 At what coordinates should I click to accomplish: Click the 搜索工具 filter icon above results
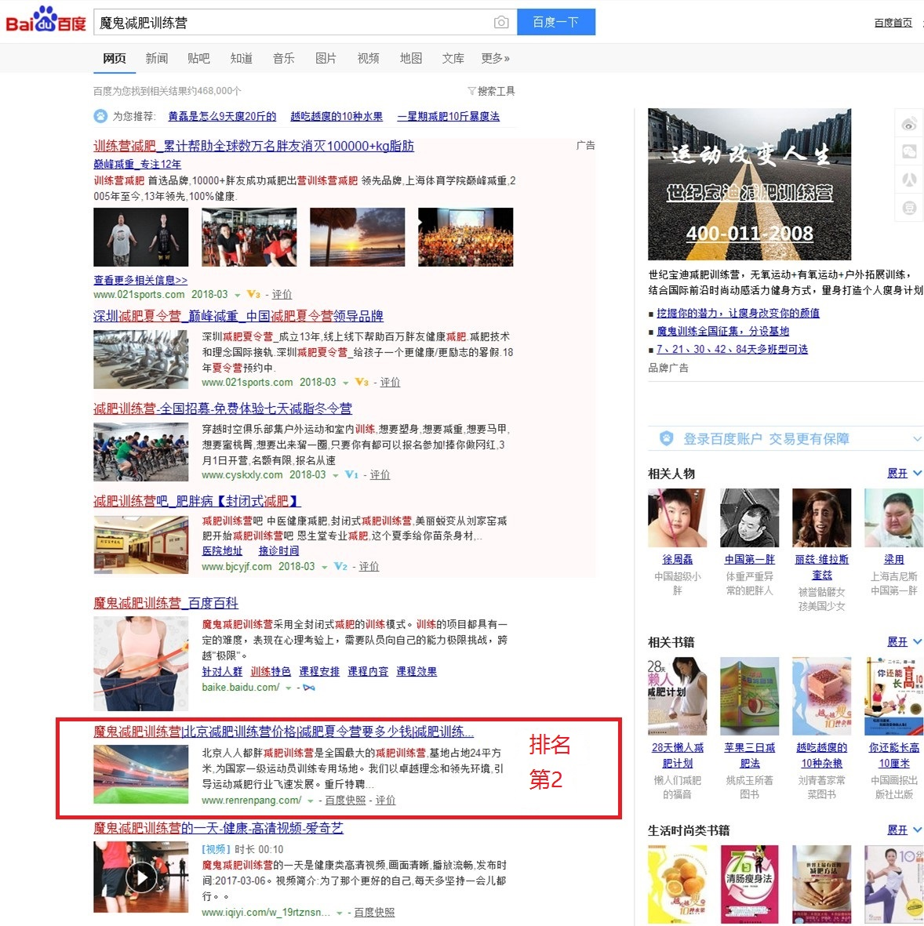click(471, 91)
